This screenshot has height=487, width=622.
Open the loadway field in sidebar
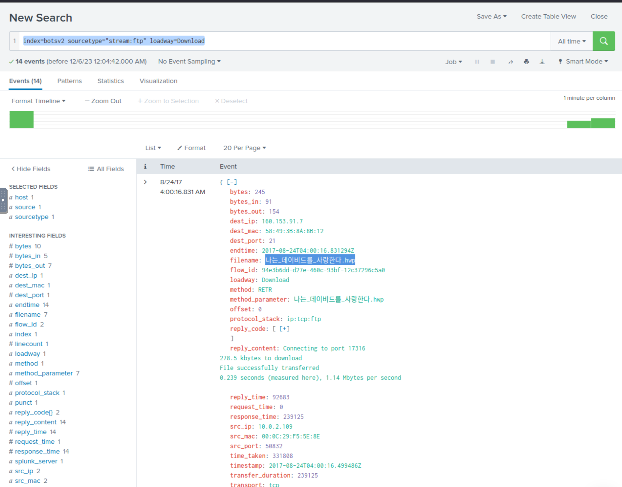(x=27, y=353)
